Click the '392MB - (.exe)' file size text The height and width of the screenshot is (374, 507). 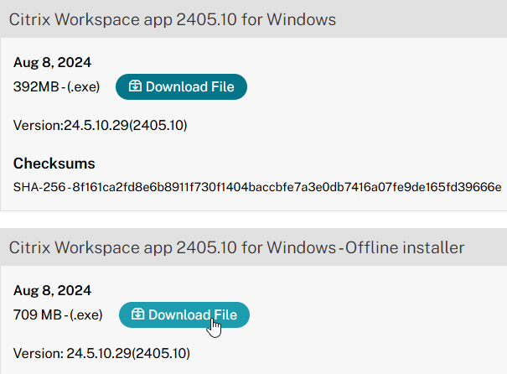tap(56, 86)
